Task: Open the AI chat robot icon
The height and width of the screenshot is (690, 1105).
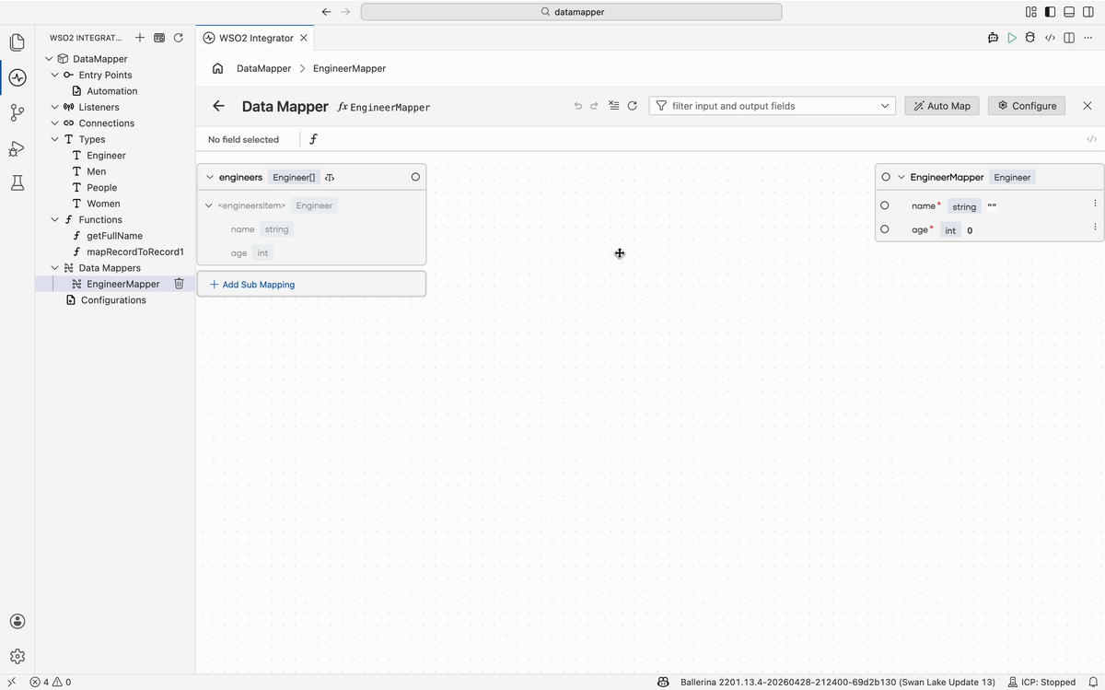Action: [x=994, y=38]
